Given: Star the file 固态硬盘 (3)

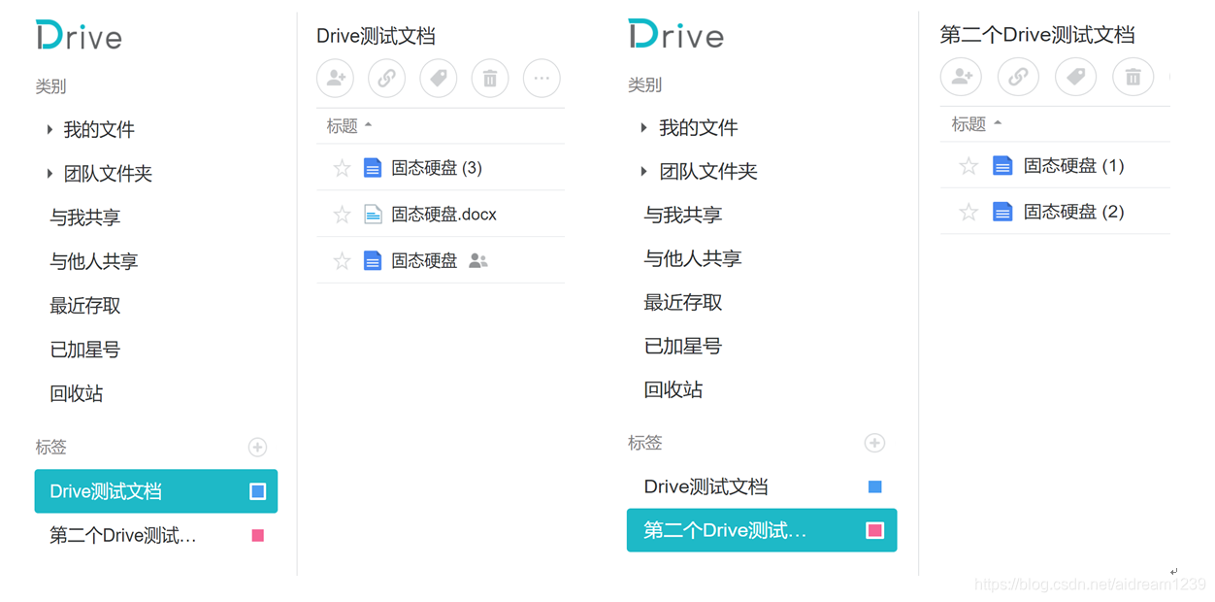Looking at the screenshot, I should [341, 167].
